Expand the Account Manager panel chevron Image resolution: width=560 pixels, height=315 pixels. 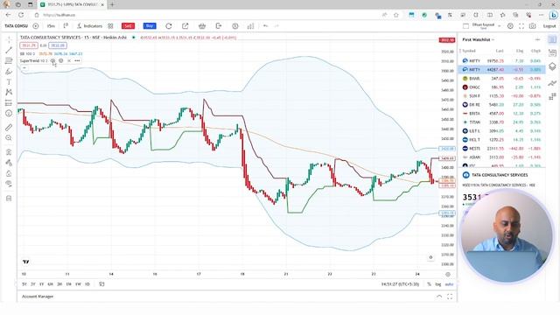[x=439, y=297]
